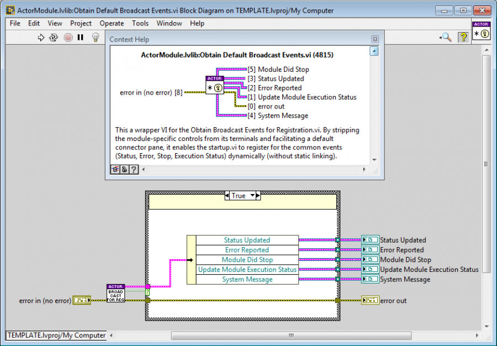
Task: Toggle Highlight Execution light bulb
Action: (x=96, y=38)
